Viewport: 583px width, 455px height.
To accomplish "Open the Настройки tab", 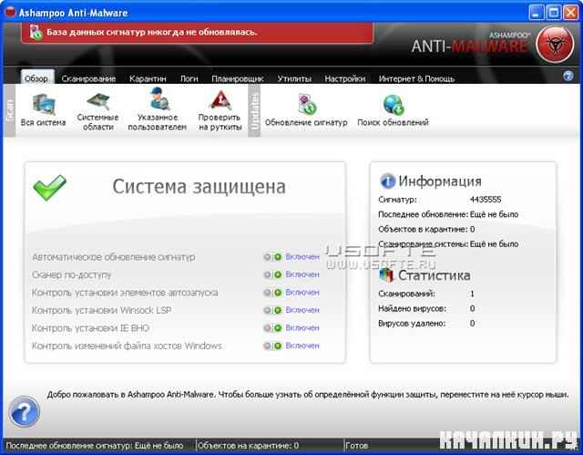I will tap(344, 78).
